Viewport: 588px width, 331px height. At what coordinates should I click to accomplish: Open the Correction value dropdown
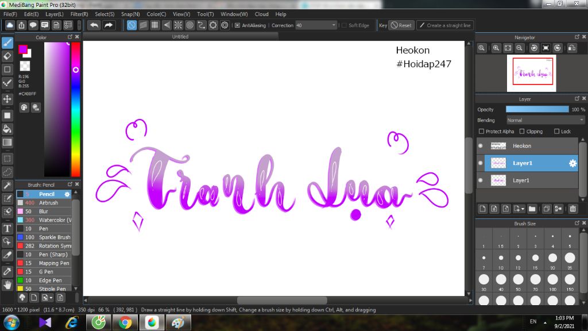[334, 25]
